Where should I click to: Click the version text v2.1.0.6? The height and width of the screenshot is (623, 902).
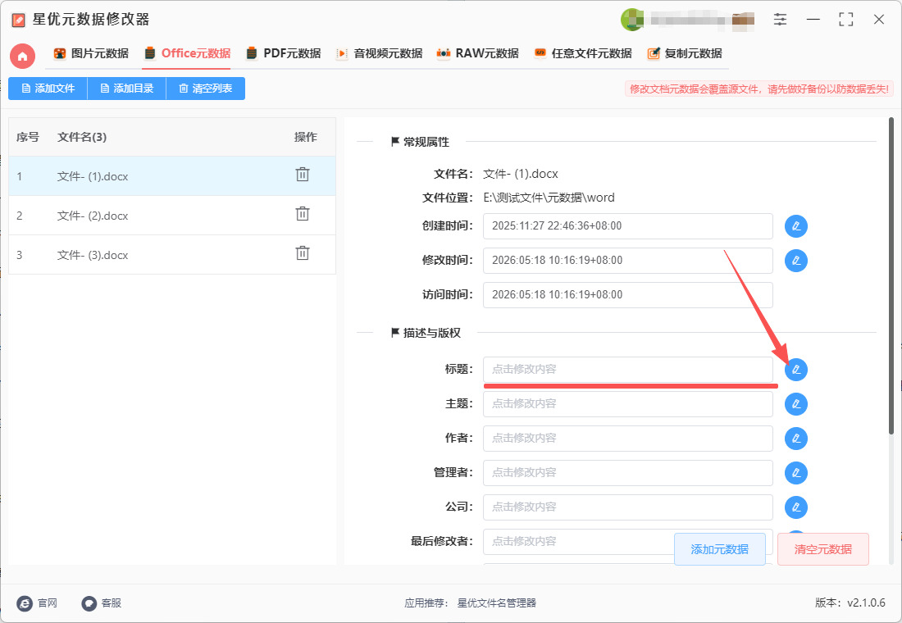[866, 603]
